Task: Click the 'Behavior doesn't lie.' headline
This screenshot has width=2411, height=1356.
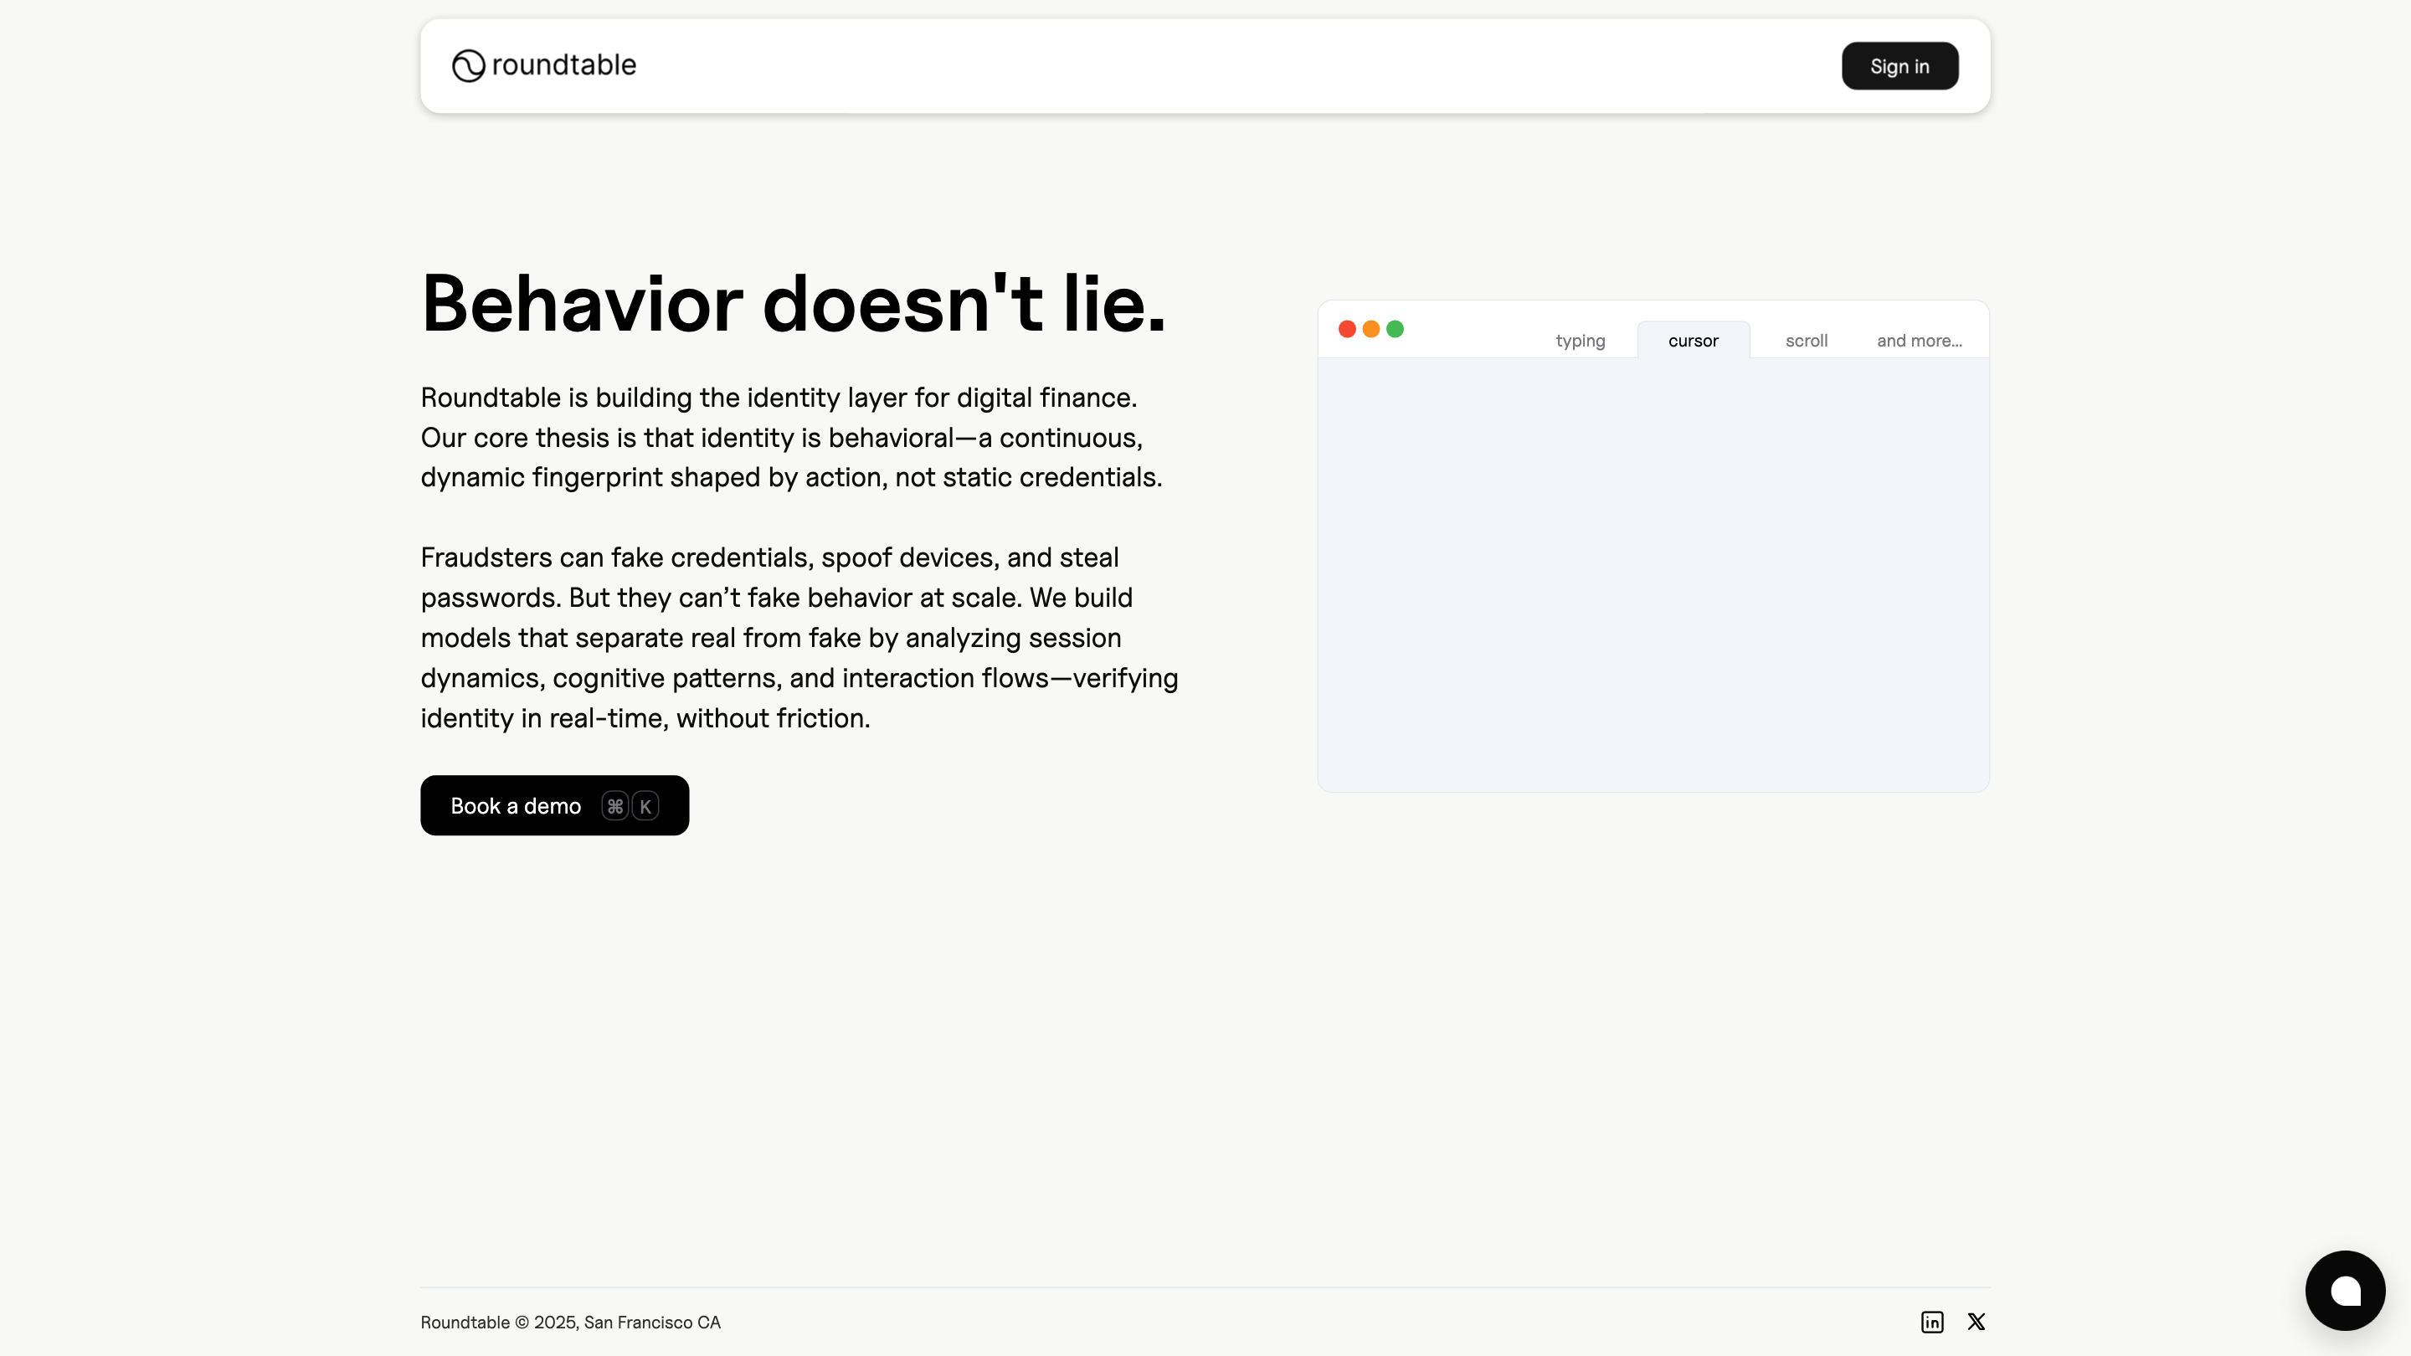Action: pos(794,303)
